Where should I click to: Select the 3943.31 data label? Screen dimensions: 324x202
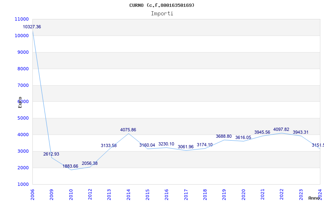(301, 132)
